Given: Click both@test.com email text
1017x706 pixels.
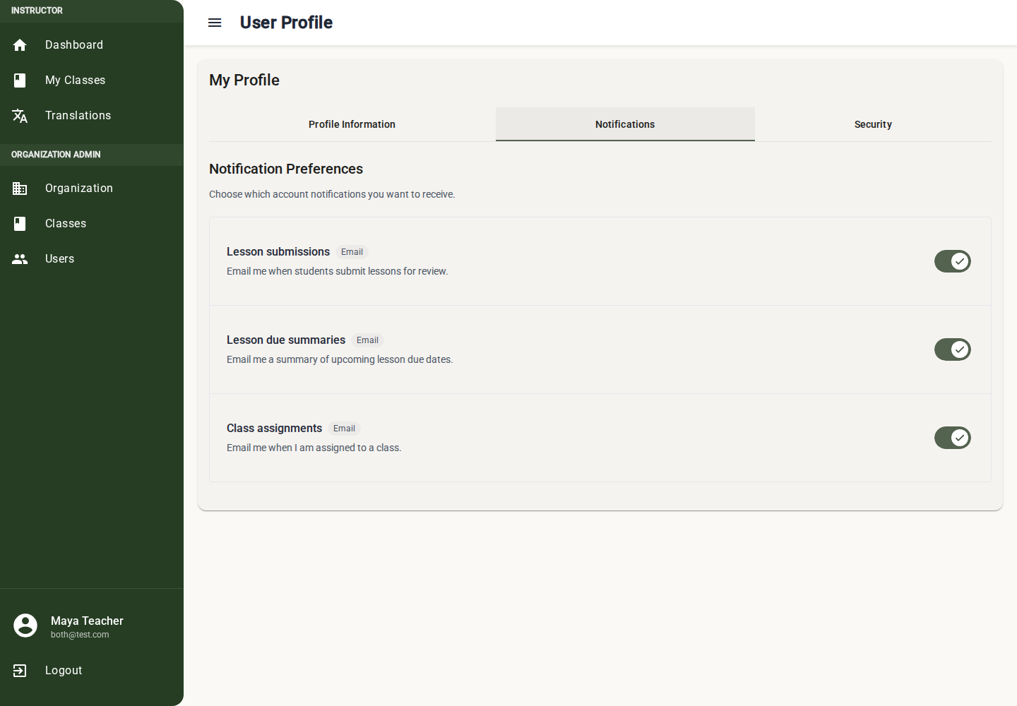Looking at the screenshot, I should pos(80,635).
